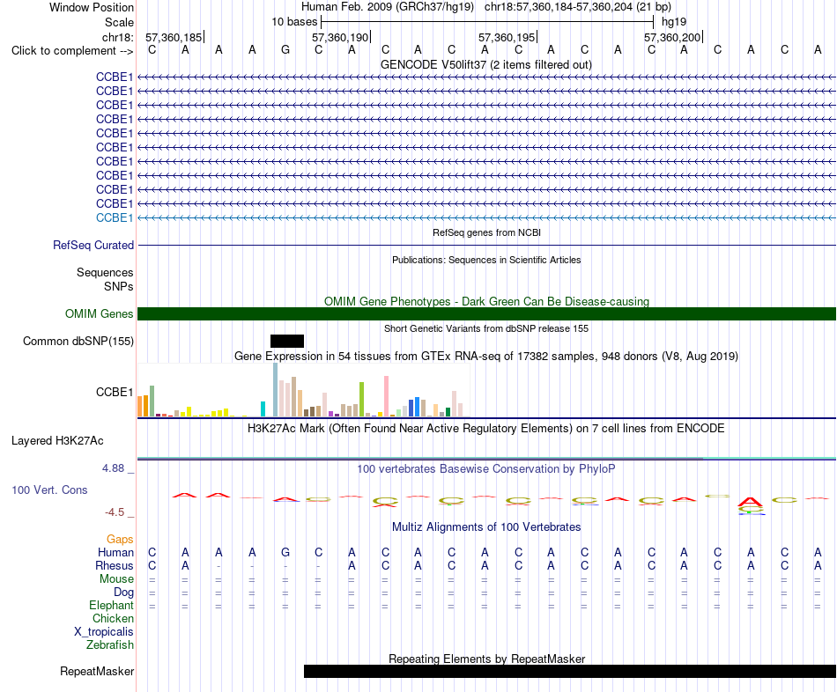Click the 'RefSeq genes from NCBI' title

coord(486,232)
